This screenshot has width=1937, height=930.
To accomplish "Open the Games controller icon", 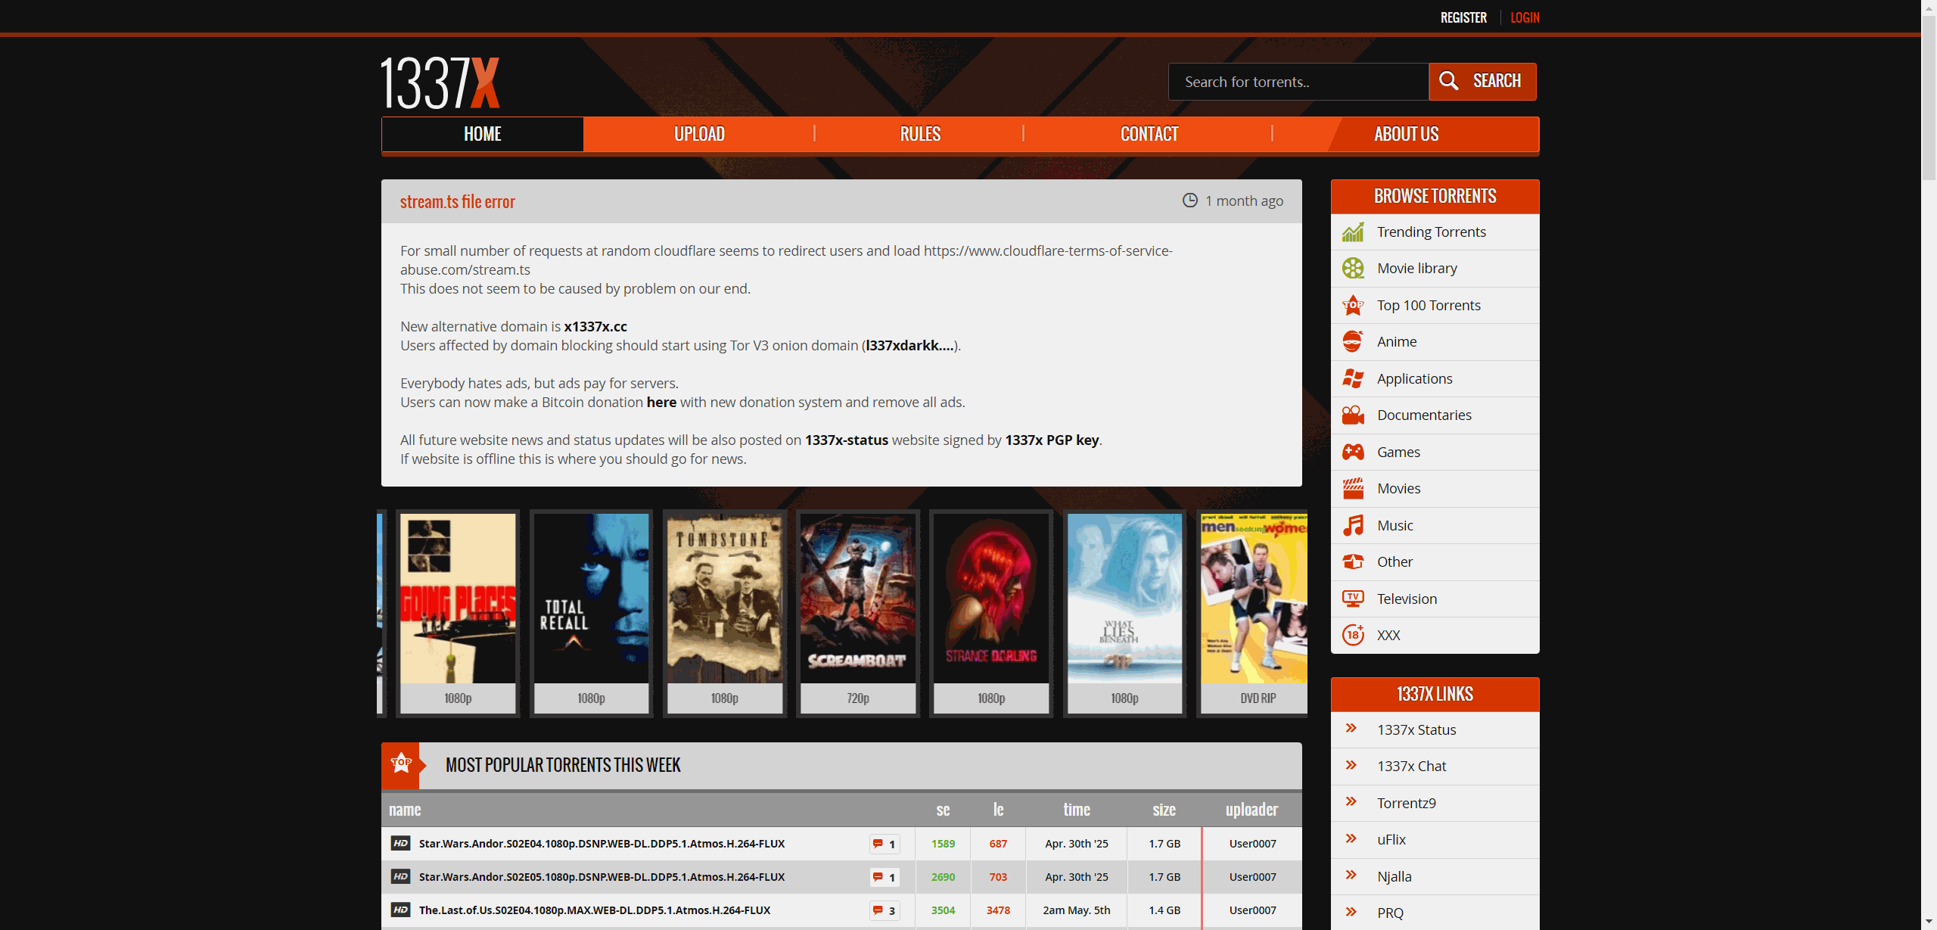I will coord(1353,453).
